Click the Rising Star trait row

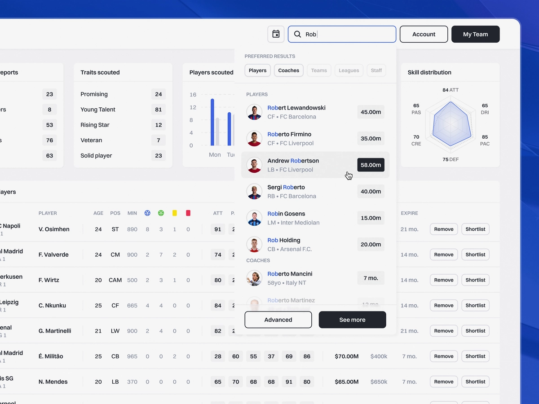coord(123,125)
